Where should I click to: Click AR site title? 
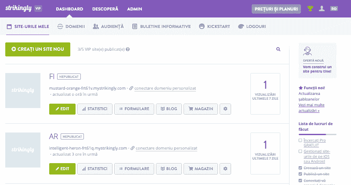54,136
